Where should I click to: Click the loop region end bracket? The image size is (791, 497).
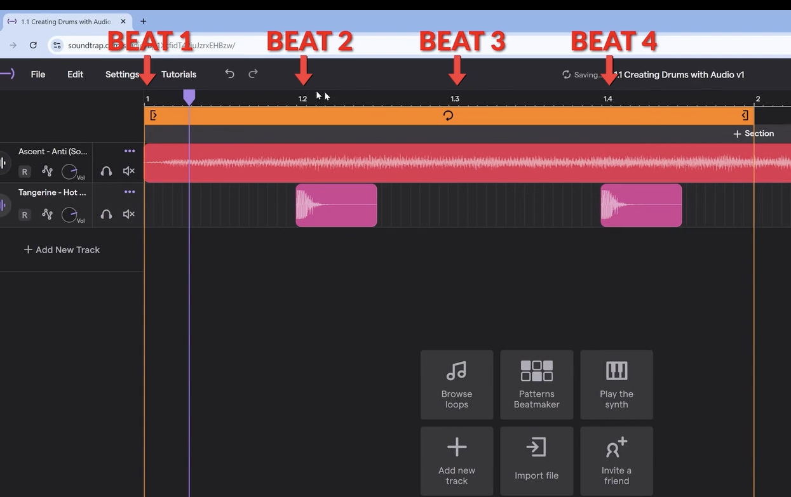point(745,116)
